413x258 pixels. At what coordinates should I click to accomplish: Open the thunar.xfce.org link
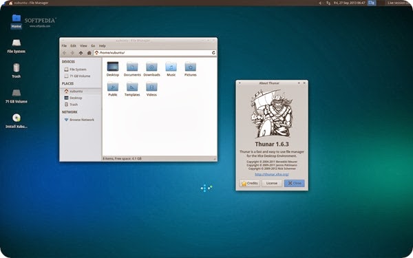click(x=272, y=174)
